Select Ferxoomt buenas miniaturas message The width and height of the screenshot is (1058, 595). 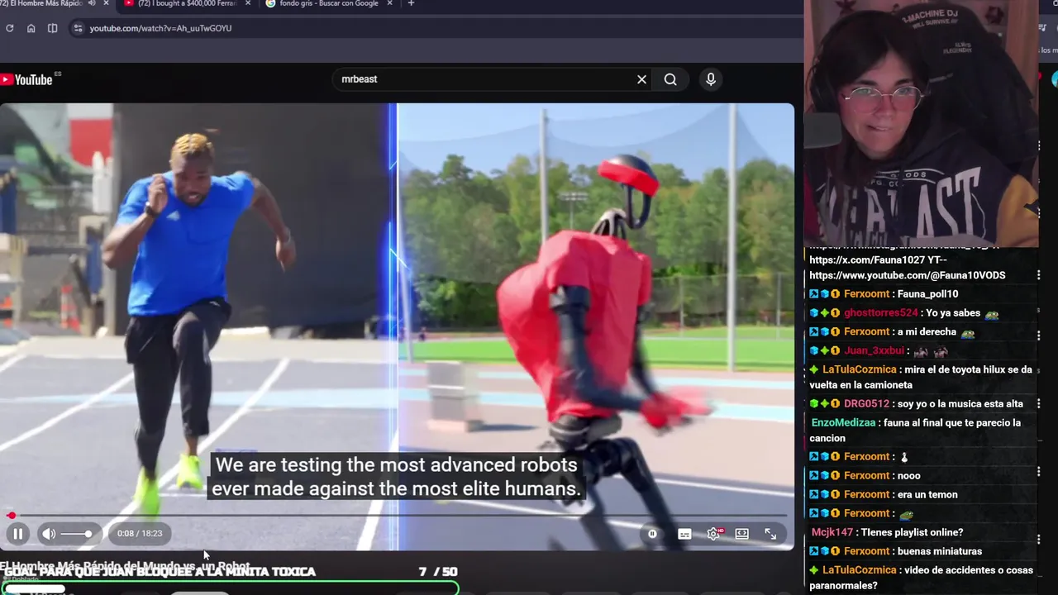pos(896,552)
